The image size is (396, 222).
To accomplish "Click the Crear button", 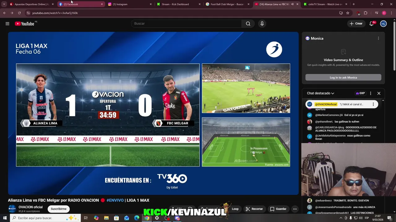I will [356, 24].
